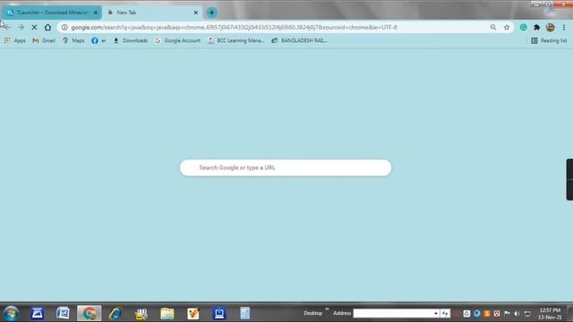
Task: Open the Chrome three-dot menu
Action: pos(564,28)
